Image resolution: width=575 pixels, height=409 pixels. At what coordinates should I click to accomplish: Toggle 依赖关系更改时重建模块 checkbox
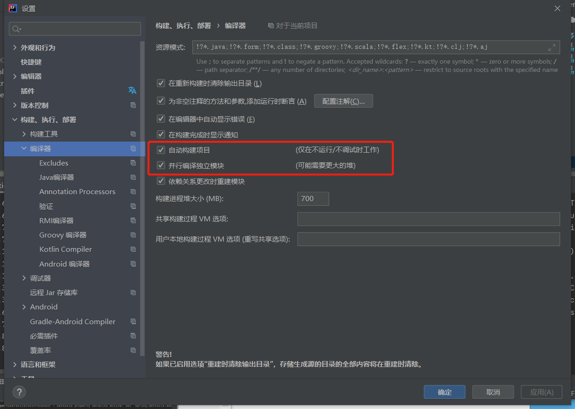pyautogui.click(x=161, y=181)
